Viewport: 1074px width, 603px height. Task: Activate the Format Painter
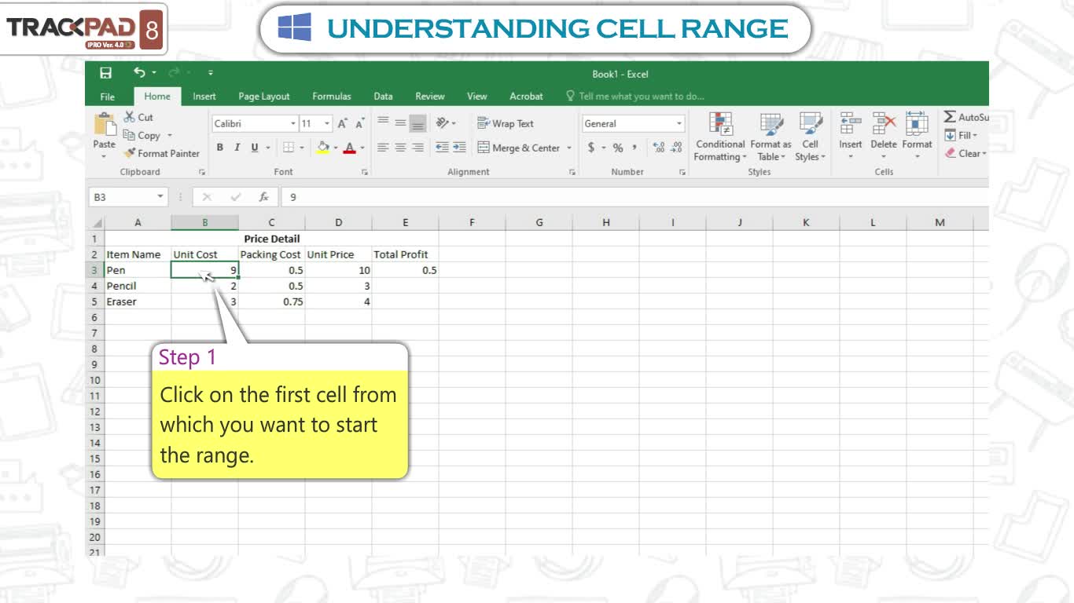162,153
